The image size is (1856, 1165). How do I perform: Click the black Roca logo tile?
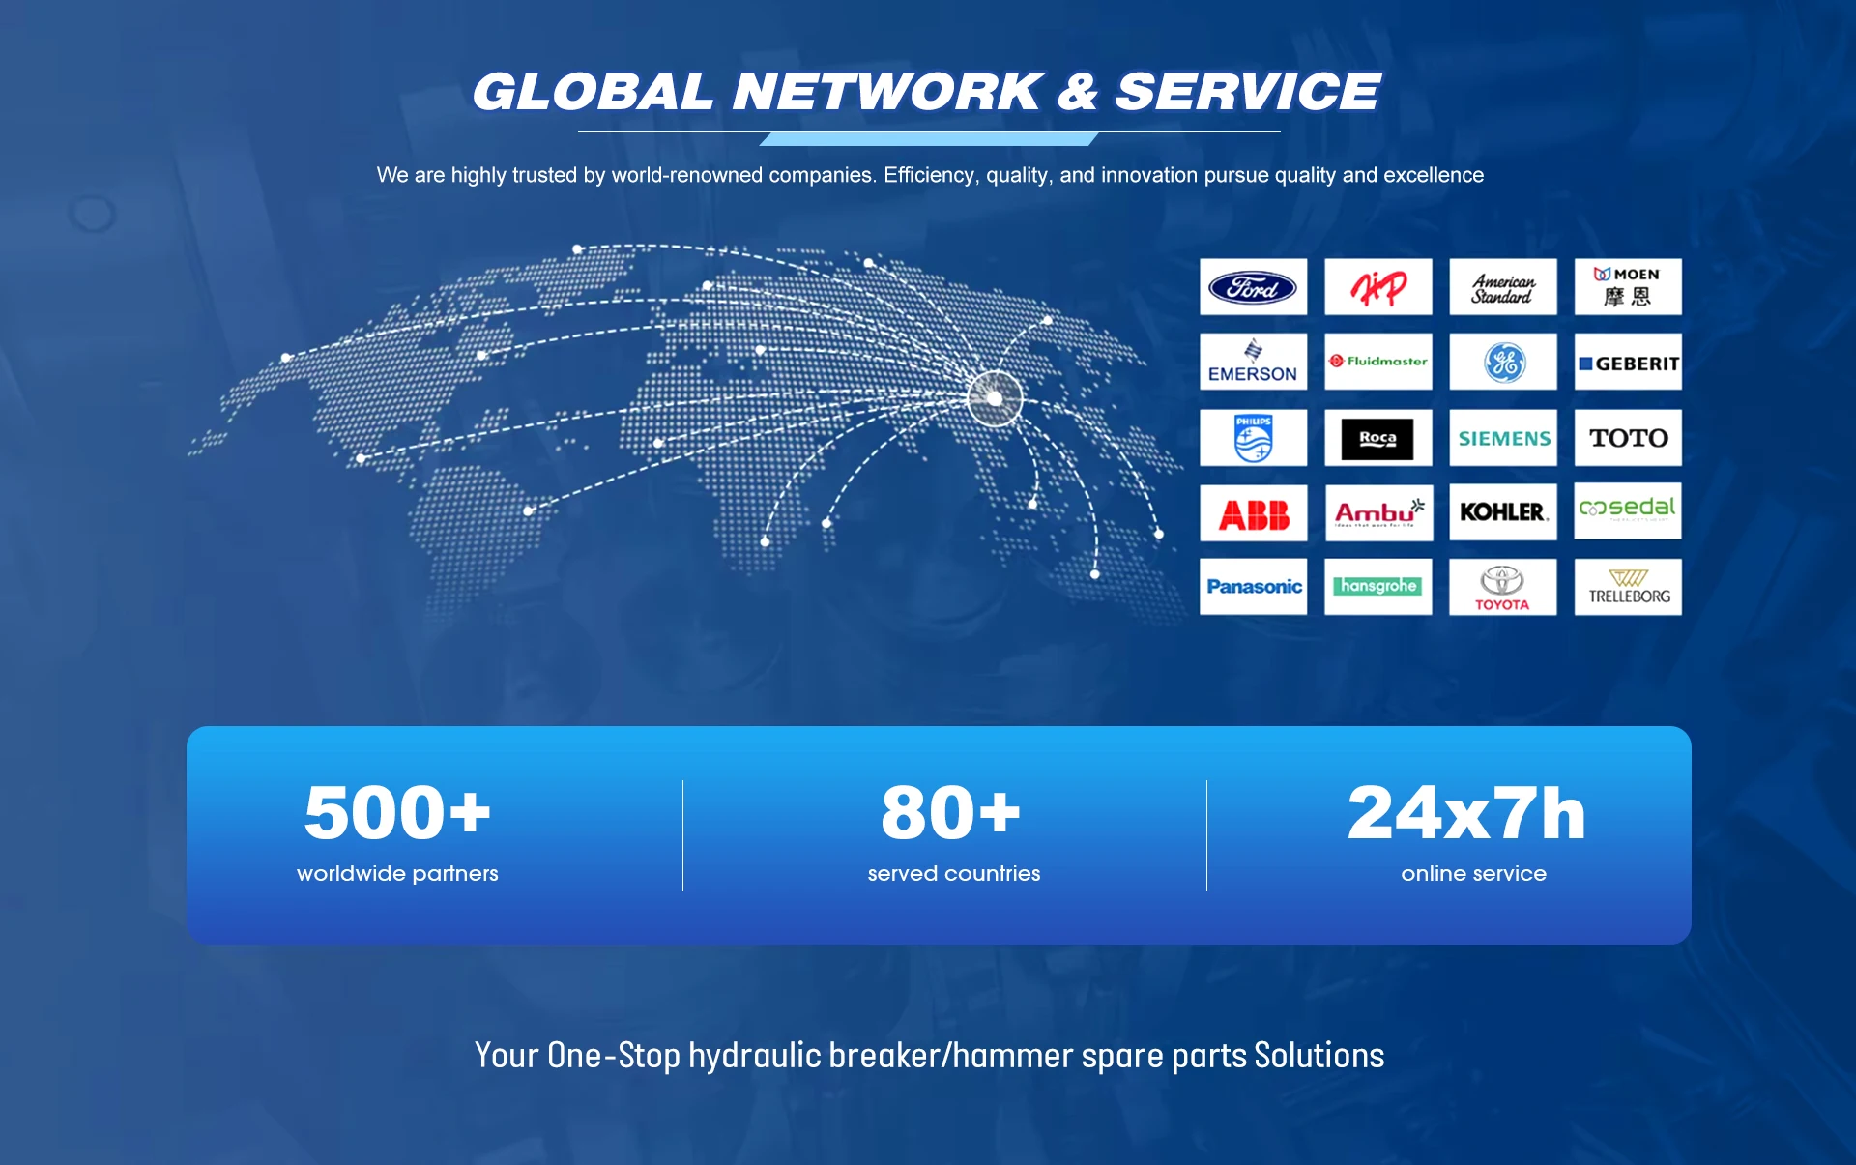[x=1377, y=438]
